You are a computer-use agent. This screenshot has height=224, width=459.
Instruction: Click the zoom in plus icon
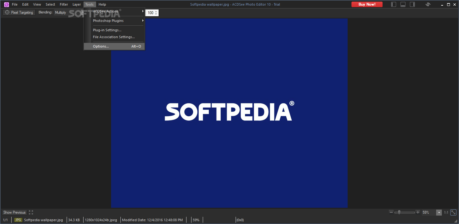click(418, 212)
